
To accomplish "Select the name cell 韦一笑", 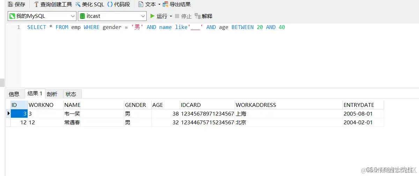I will click(x=94, y=113).
